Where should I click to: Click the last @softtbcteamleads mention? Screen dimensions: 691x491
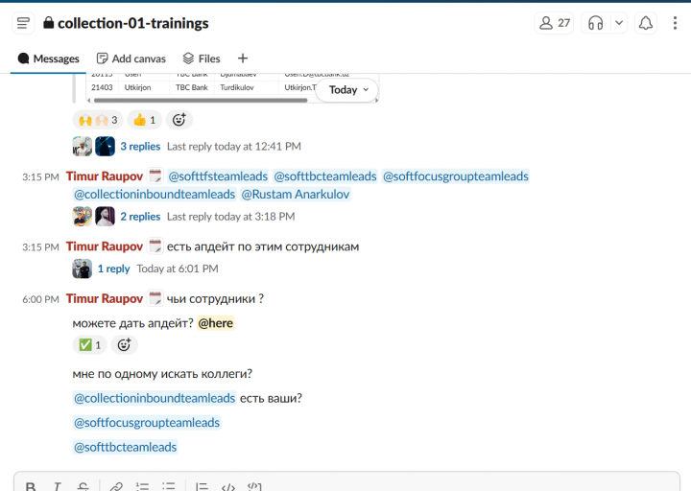click(125, 447)
